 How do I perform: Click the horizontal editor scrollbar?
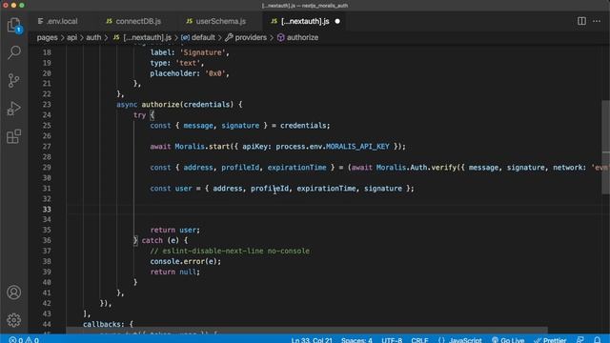coord(307,331)
